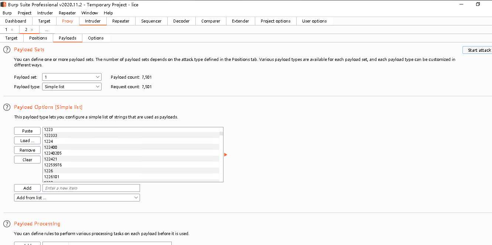The height and width of the screenshot is (245, 492).
Task: Click the Start attack button
Action: tap(478, 50)
